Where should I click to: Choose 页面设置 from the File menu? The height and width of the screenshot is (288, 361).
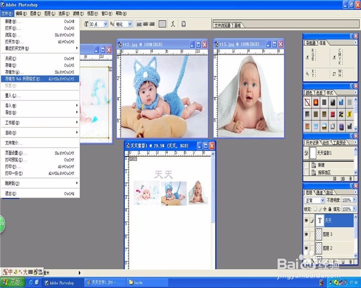pos(40,153)
